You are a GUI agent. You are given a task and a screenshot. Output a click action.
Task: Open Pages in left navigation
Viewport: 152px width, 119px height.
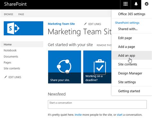(7, 63)
